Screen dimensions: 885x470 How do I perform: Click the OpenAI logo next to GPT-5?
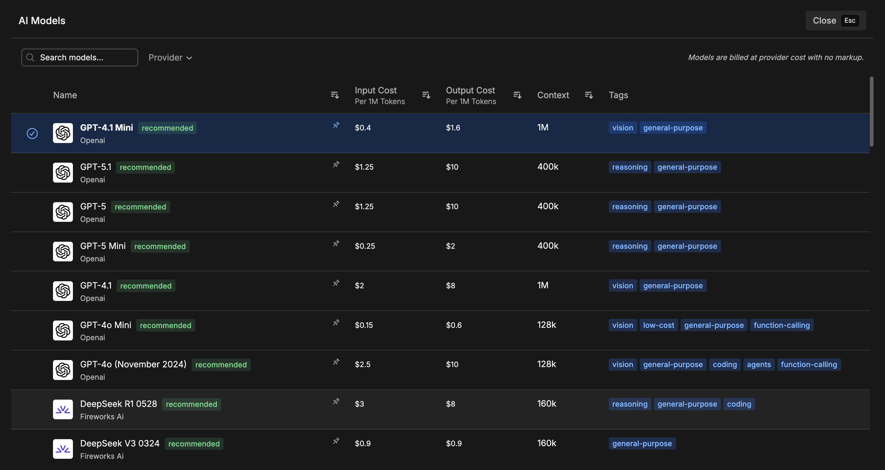pyautogui.click(x=63, y=212)
